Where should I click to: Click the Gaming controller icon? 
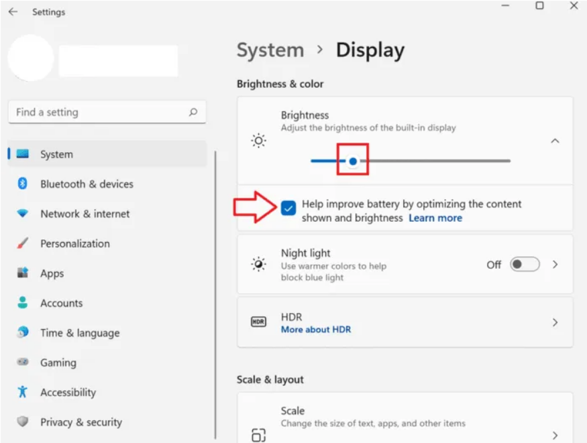(x=23, y=363)
